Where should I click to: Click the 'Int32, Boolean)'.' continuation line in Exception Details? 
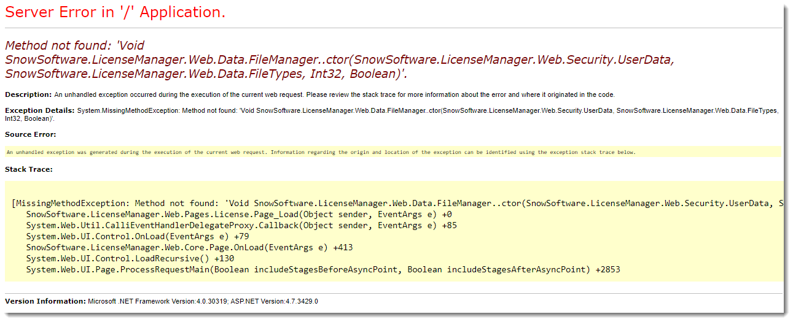click(29, 118)
